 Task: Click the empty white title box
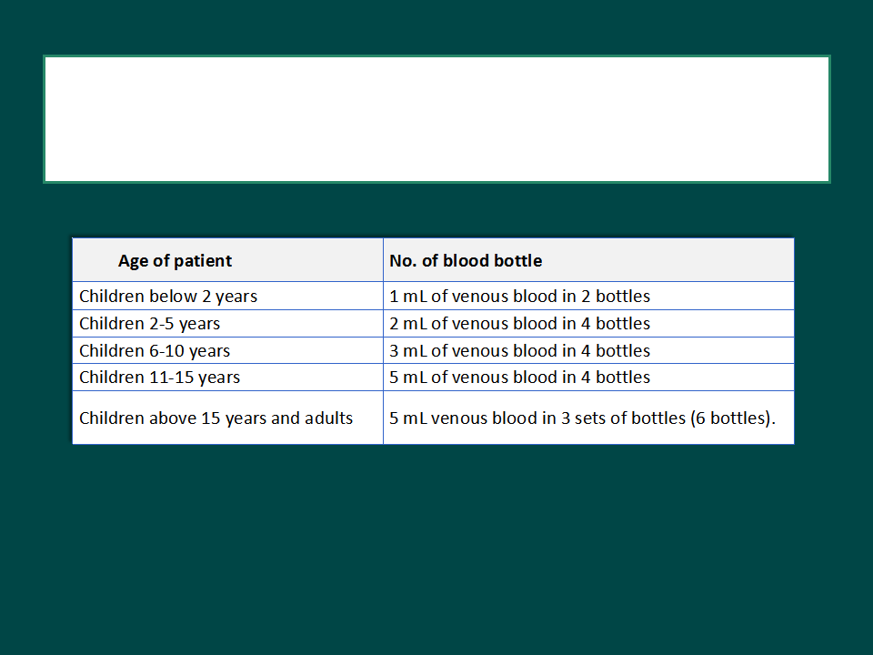(x=436, y=119)
